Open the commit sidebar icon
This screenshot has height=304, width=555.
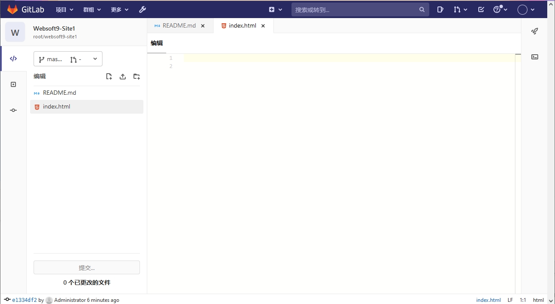point(13,110)
